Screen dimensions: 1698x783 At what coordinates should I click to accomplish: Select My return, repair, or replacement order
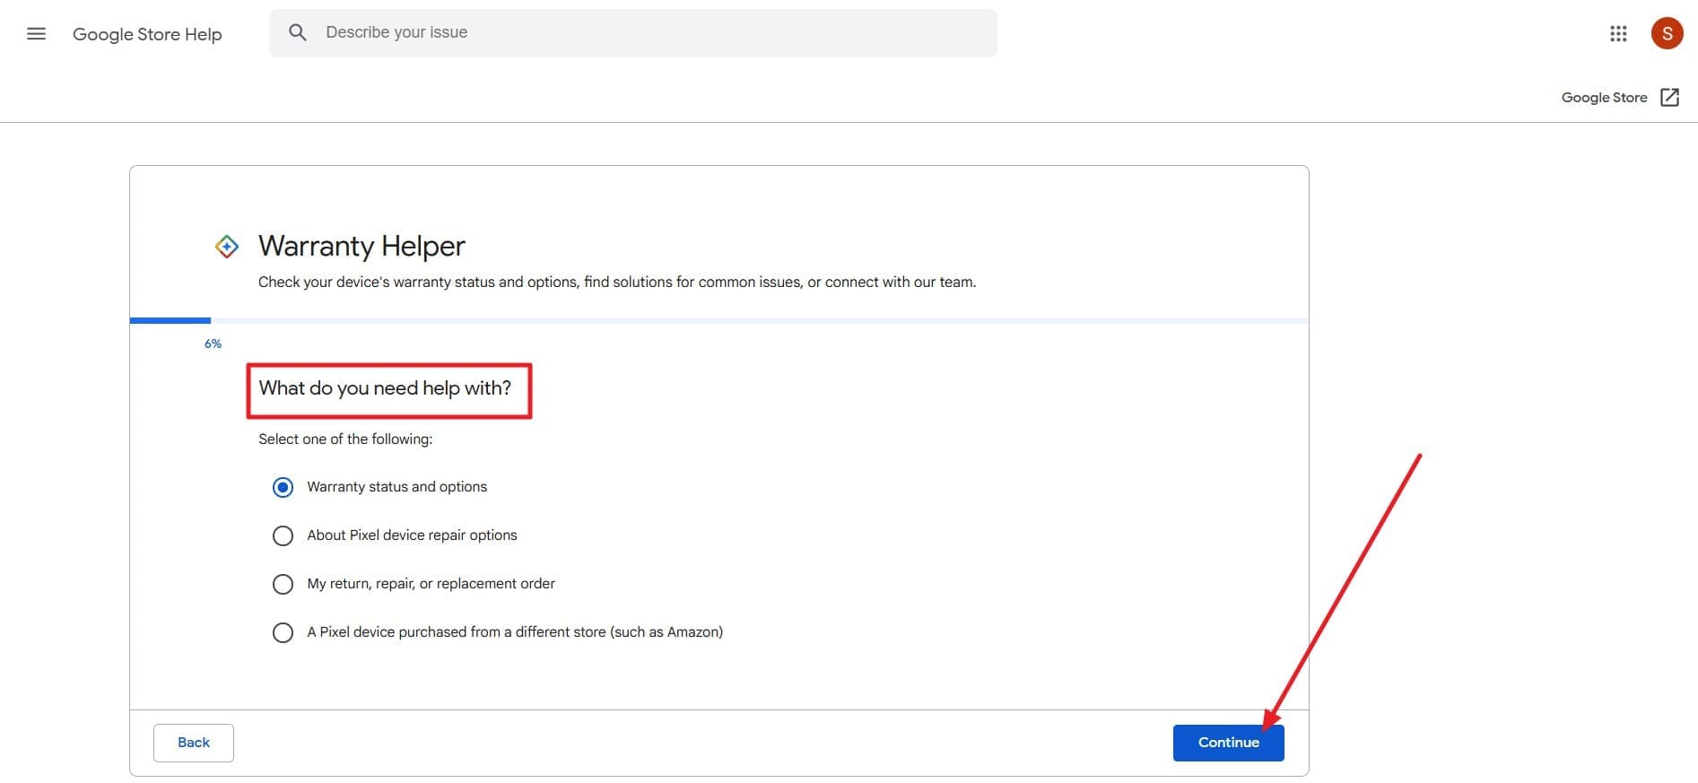283,584
